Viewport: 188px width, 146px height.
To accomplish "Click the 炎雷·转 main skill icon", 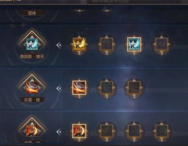I will [x=32, y=88].
